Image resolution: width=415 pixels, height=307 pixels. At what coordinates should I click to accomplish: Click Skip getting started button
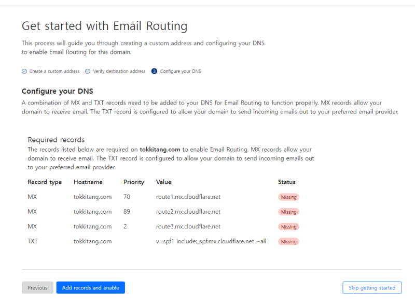tap(371, 288)
